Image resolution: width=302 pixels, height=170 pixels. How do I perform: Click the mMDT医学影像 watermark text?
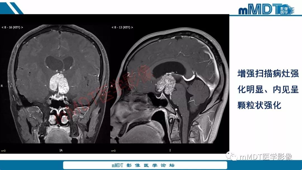click(x=266, y=157)
